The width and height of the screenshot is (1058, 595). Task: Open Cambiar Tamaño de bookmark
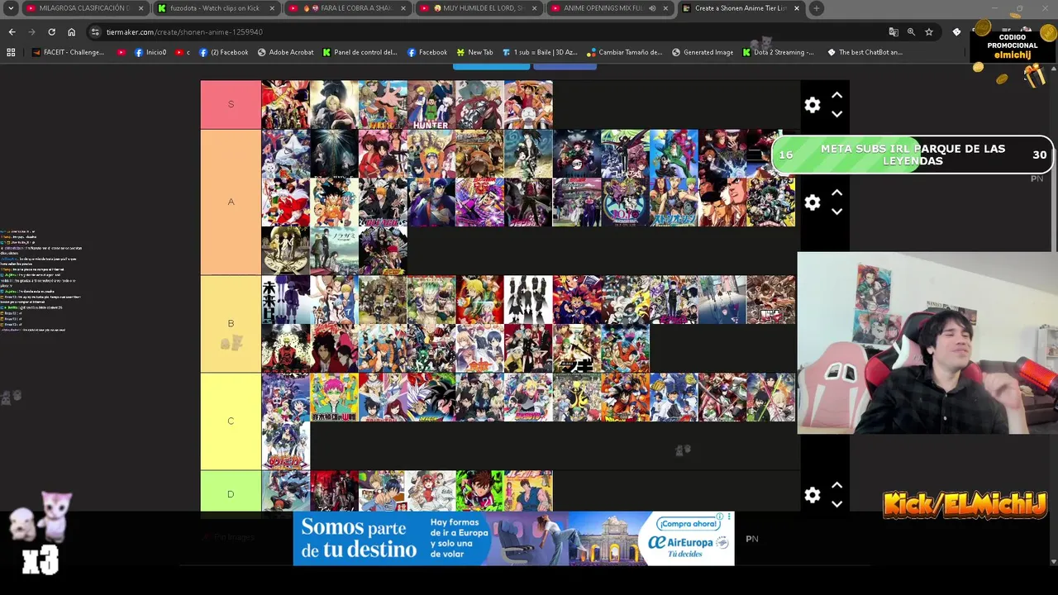coord(624,52)
